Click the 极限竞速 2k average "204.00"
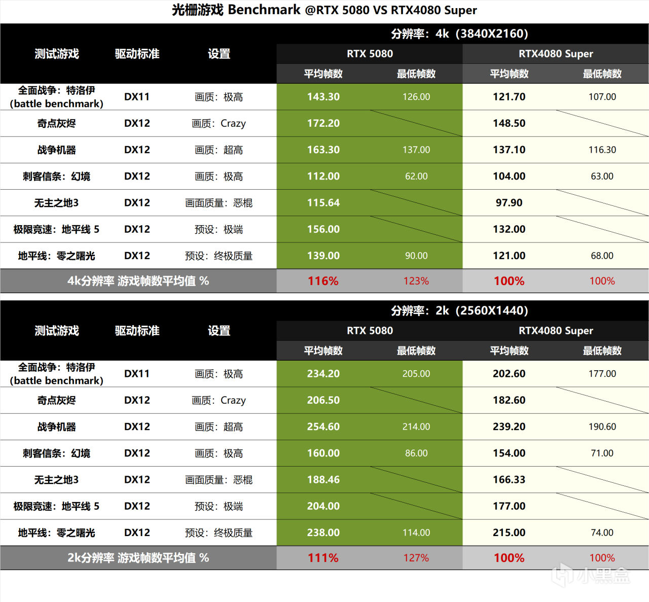The height and width of the screenshot is (602, 649). pyautogui.click(x=323, y=506)
